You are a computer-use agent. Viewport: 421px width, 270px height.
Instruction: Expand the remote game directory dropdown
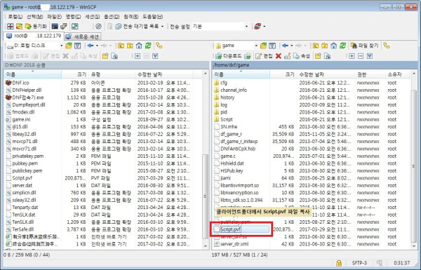coord(256,46)
